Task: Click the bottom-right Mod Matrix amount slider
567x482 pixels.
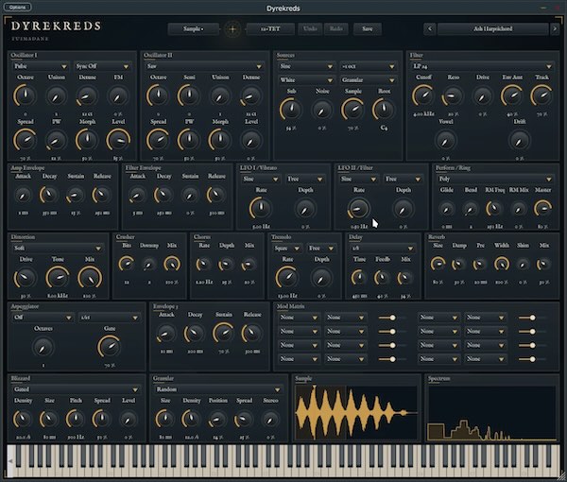Action: point(531,359)
